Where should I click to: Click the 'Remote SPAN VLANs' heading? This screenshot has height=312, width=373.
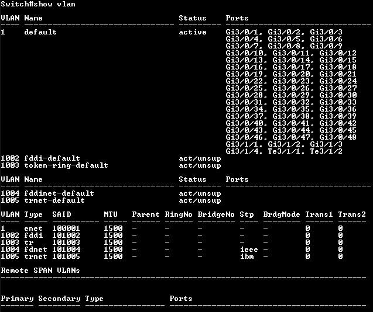(40, 271)
